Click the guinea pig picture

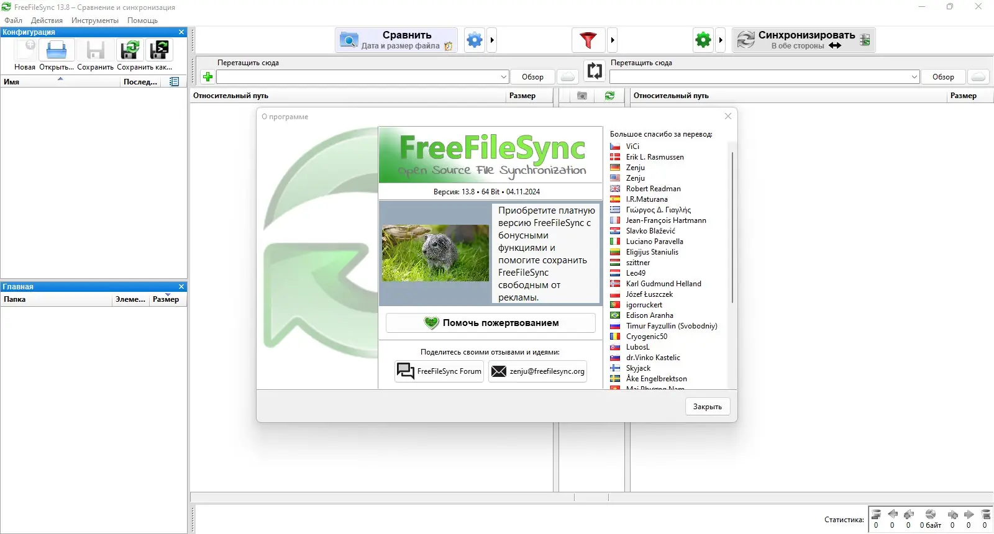[435, 253]
